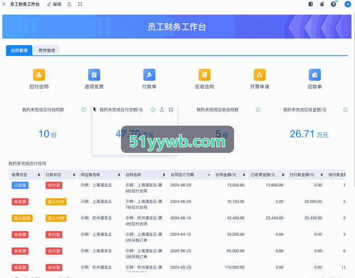The height and width of the screenshot is (278, 355).
Task: Sort by 收票状态 column
Action: click(x=39, y=175)
